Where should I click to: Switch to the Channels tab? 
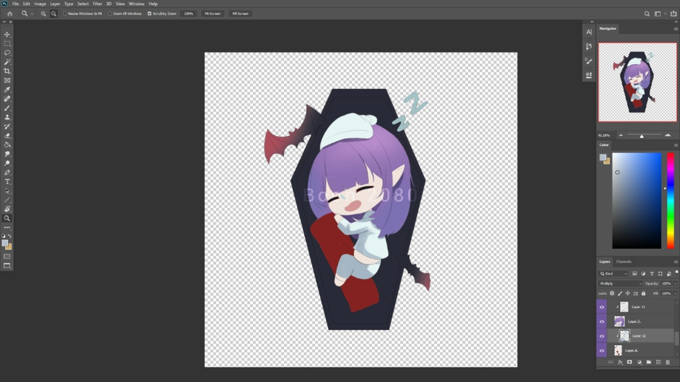(623, 261)
